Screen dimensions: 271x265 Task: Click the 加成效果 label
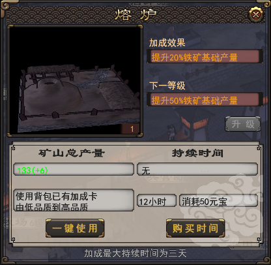point(167,42)
